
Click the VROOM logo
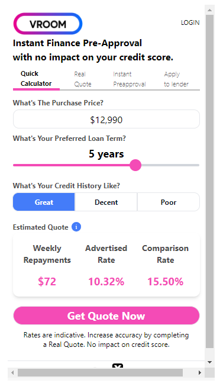pos(48,24)
